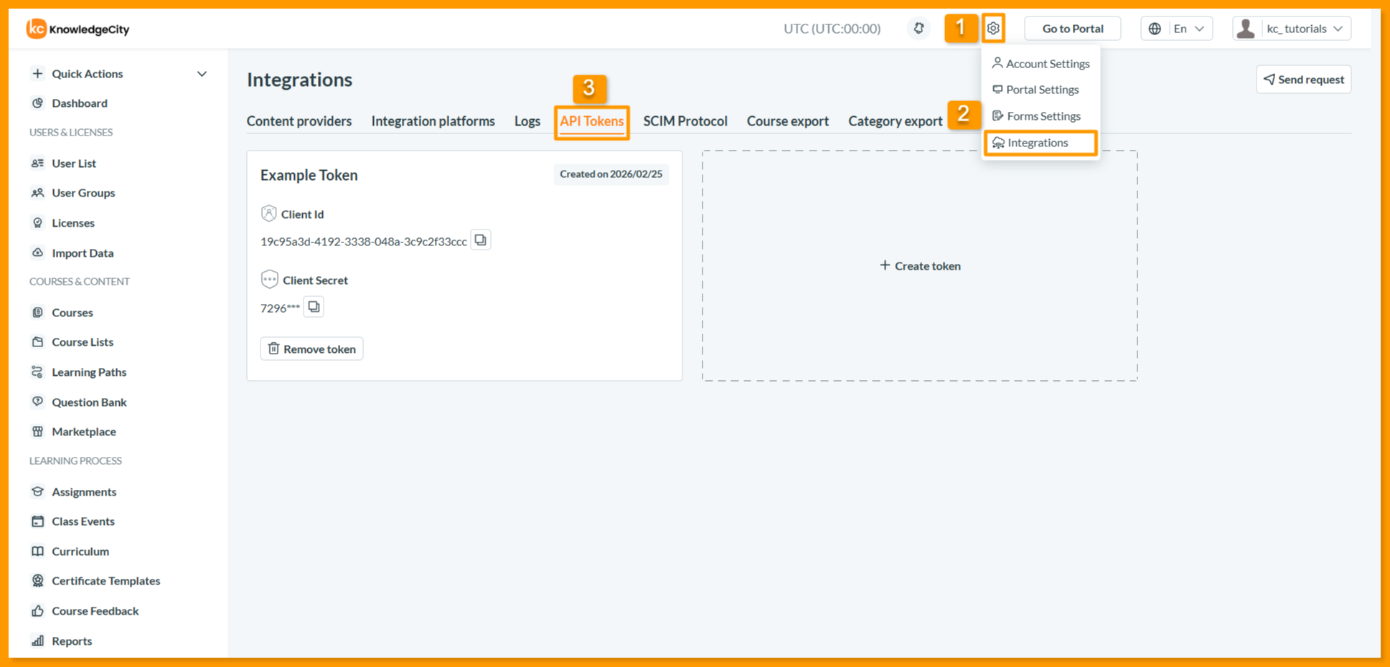Copy the Client Secret value
1390x667 pixels.
click(x=314, y=307)
